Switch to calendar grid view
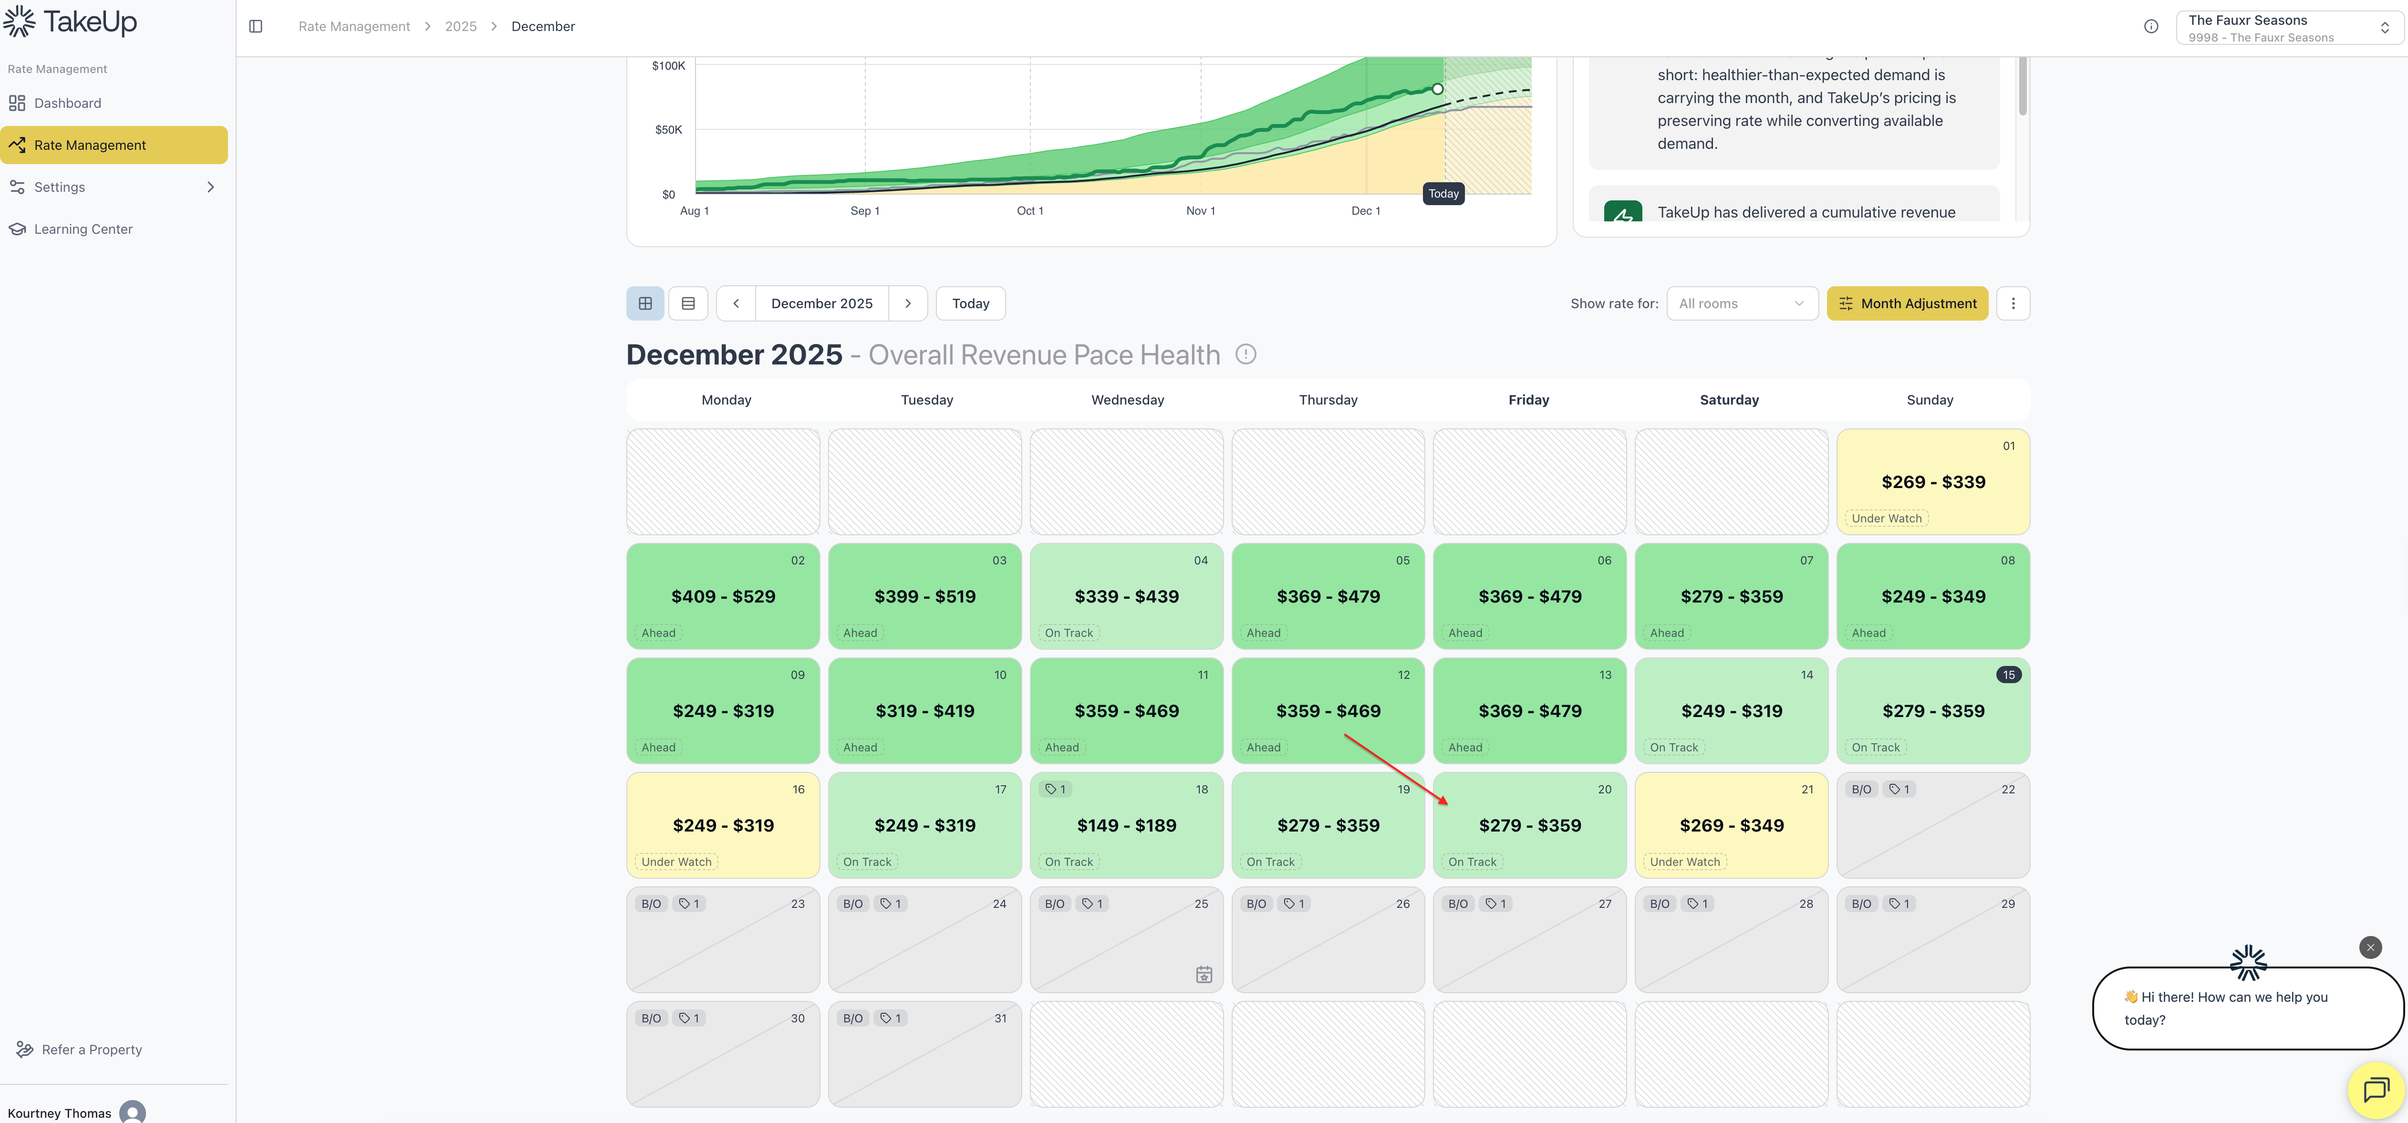 [x=645, y=303]
